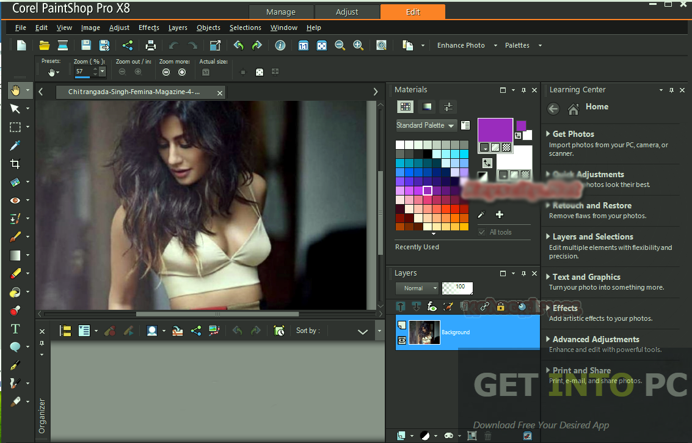Screen dimensions: 692x443
Task: Toggle Background layer visibility eye
Action: coord(402,340)
